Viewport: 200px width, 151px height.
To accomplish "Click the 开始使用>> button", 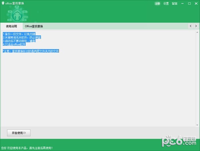I will [x=19, y=133].
